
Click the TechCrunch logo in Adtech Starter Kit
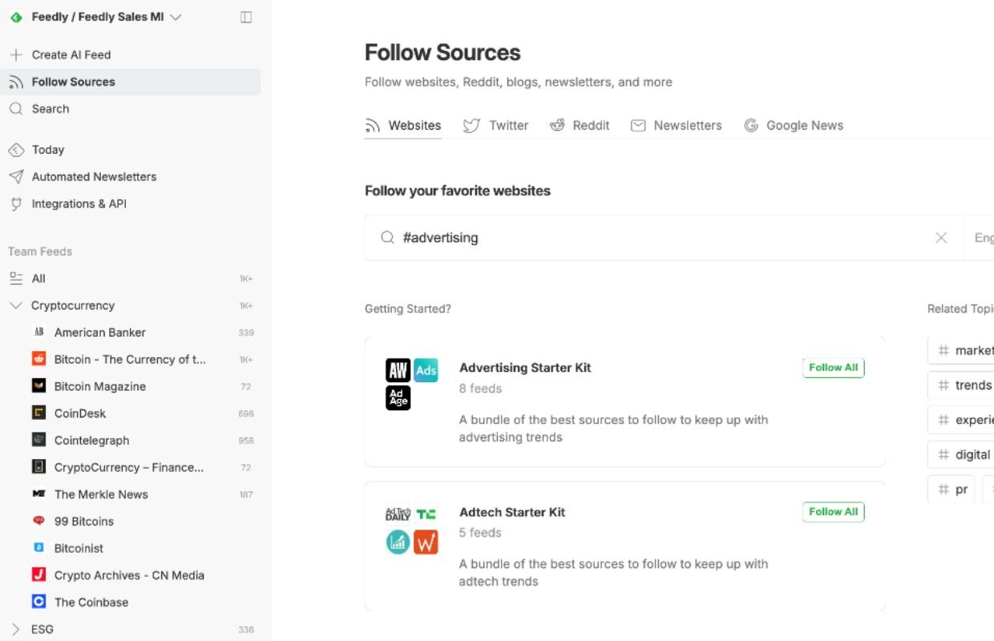coord(426,514)
